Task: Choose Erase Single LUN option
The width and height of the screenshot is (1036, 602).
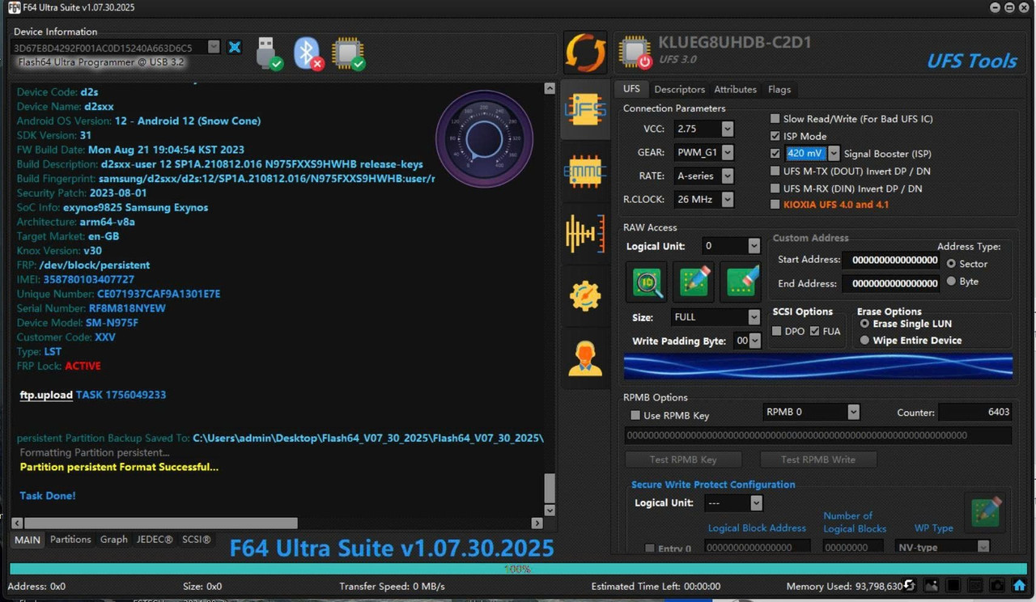Action: click(864, 324)
